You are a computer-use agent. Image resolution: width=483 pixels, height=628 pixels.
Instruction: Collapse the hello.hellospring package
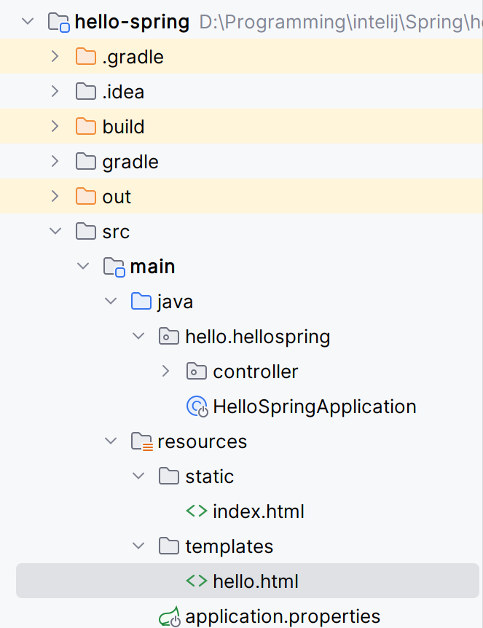[138, 337]
